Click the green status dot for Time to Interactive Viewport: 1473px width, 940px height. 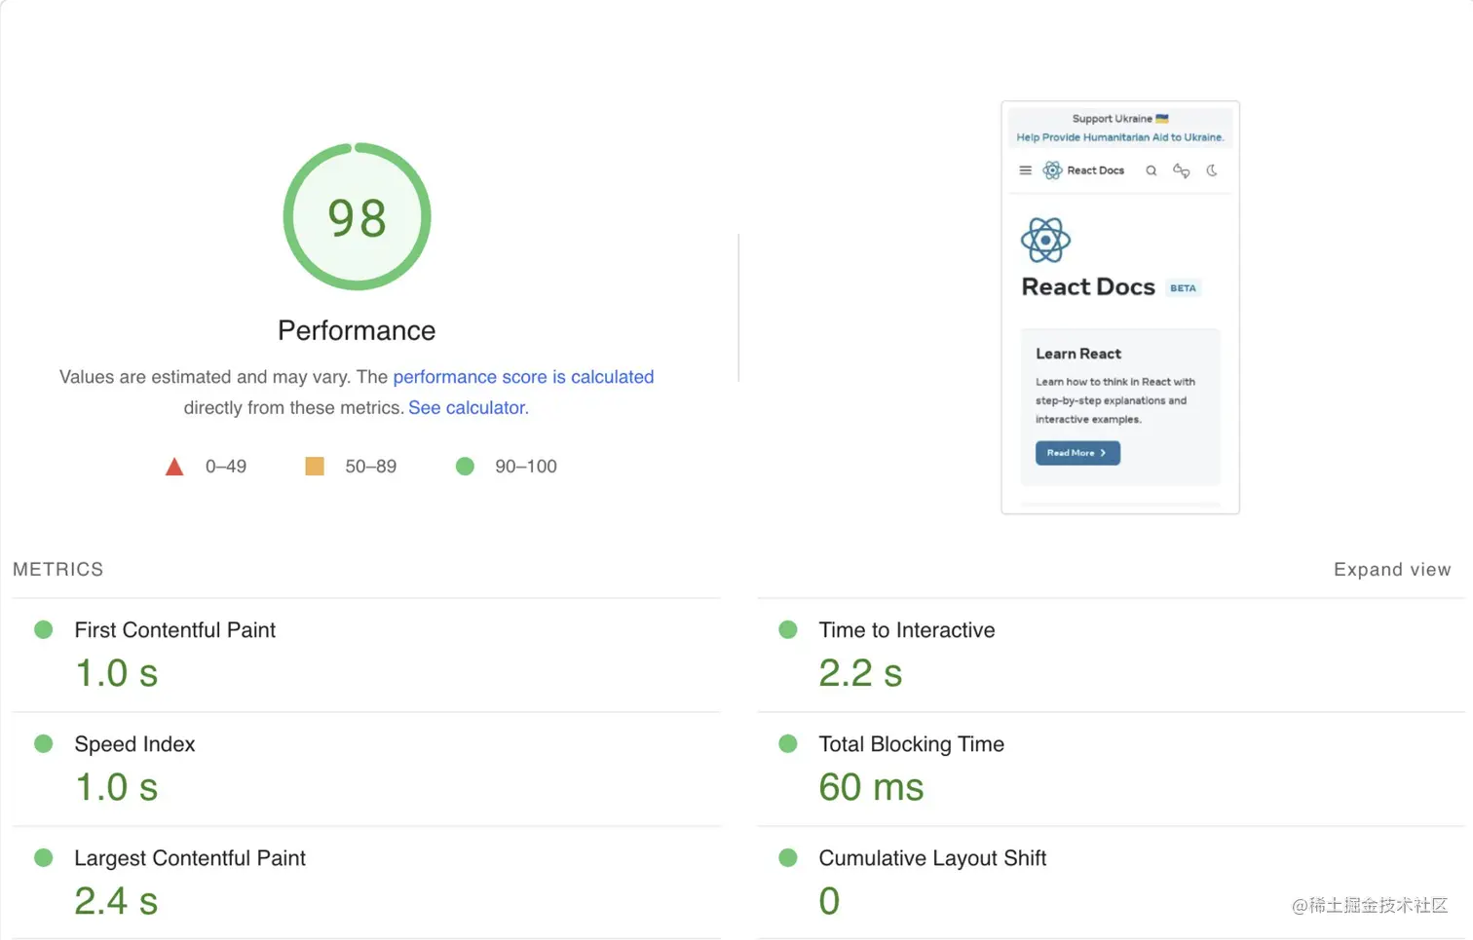pyautogui.click(x=788, y=630)
